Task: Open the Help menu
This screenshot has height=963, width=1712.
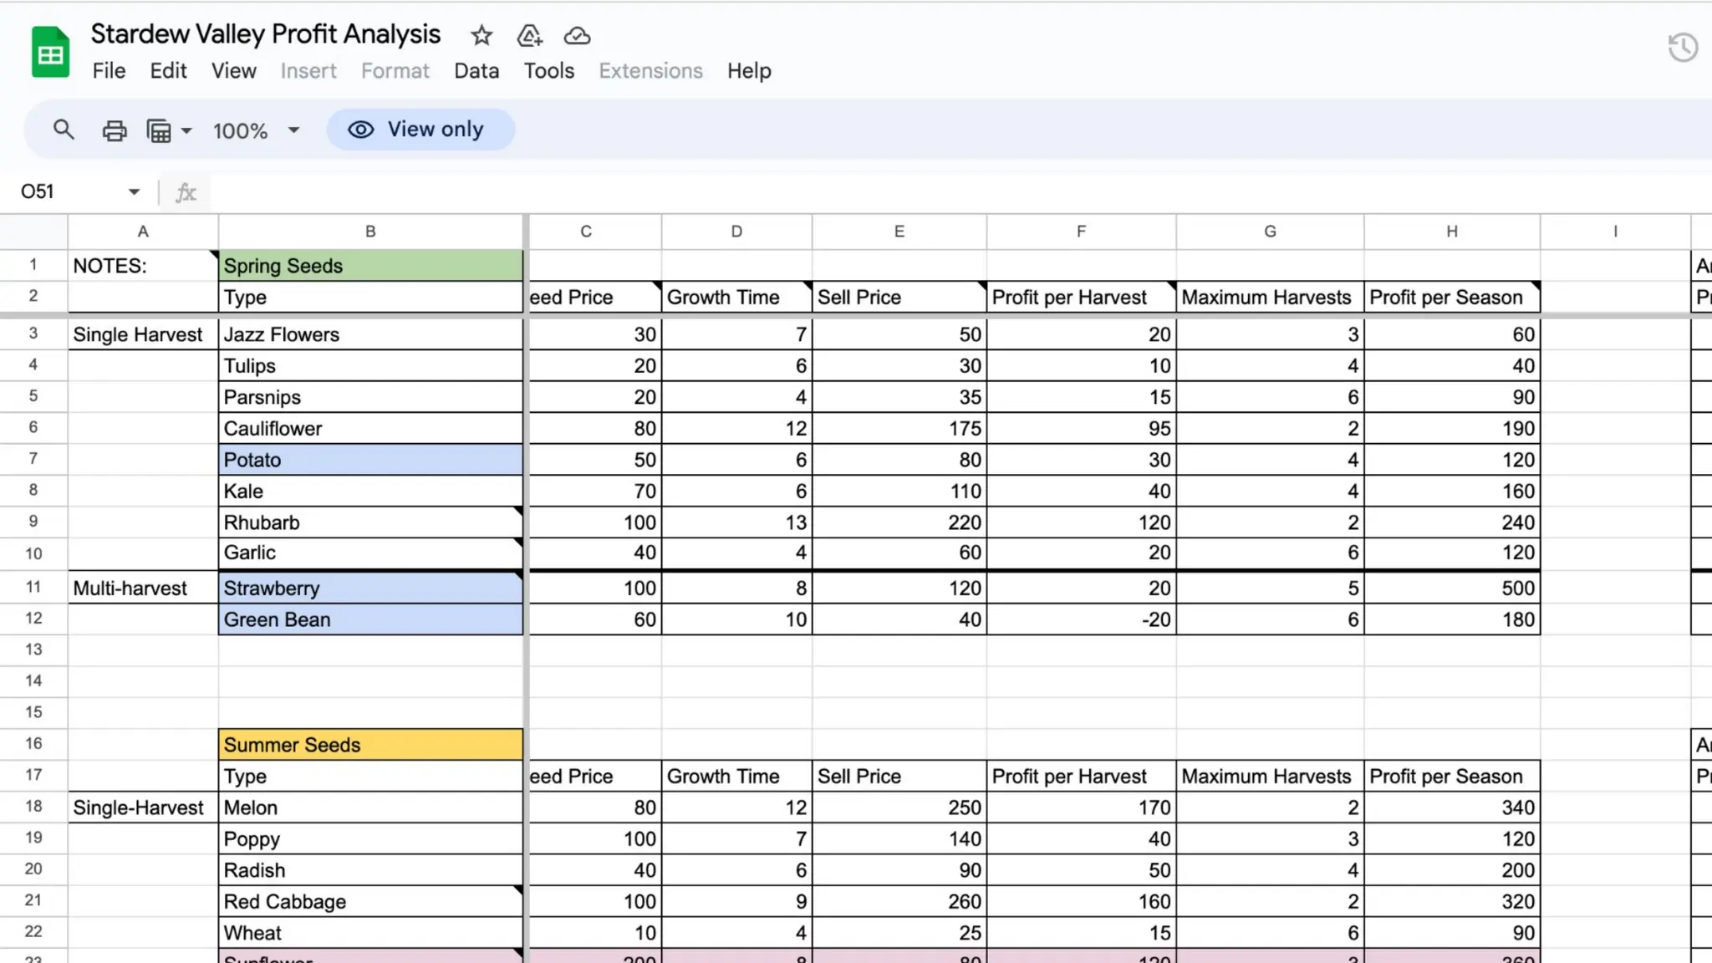Action: (x=748, y=71)
